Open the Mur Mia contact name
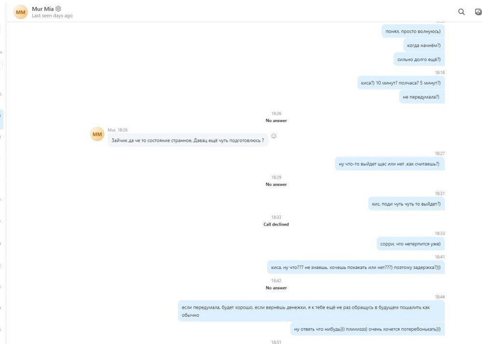This screenshot has height=344, width=482. (x=43, y=9)
